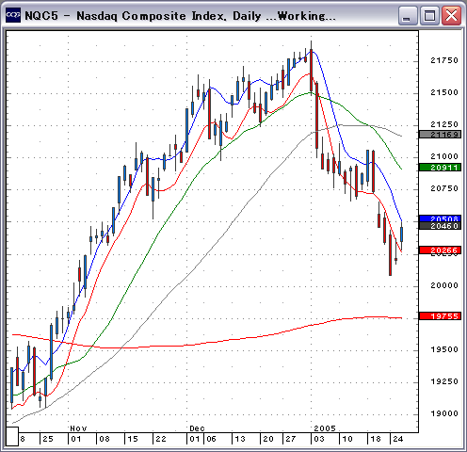Click the 19500 price axis label
Image resolution: width=467 pixels, height=452 pixels.
point(444,349)
